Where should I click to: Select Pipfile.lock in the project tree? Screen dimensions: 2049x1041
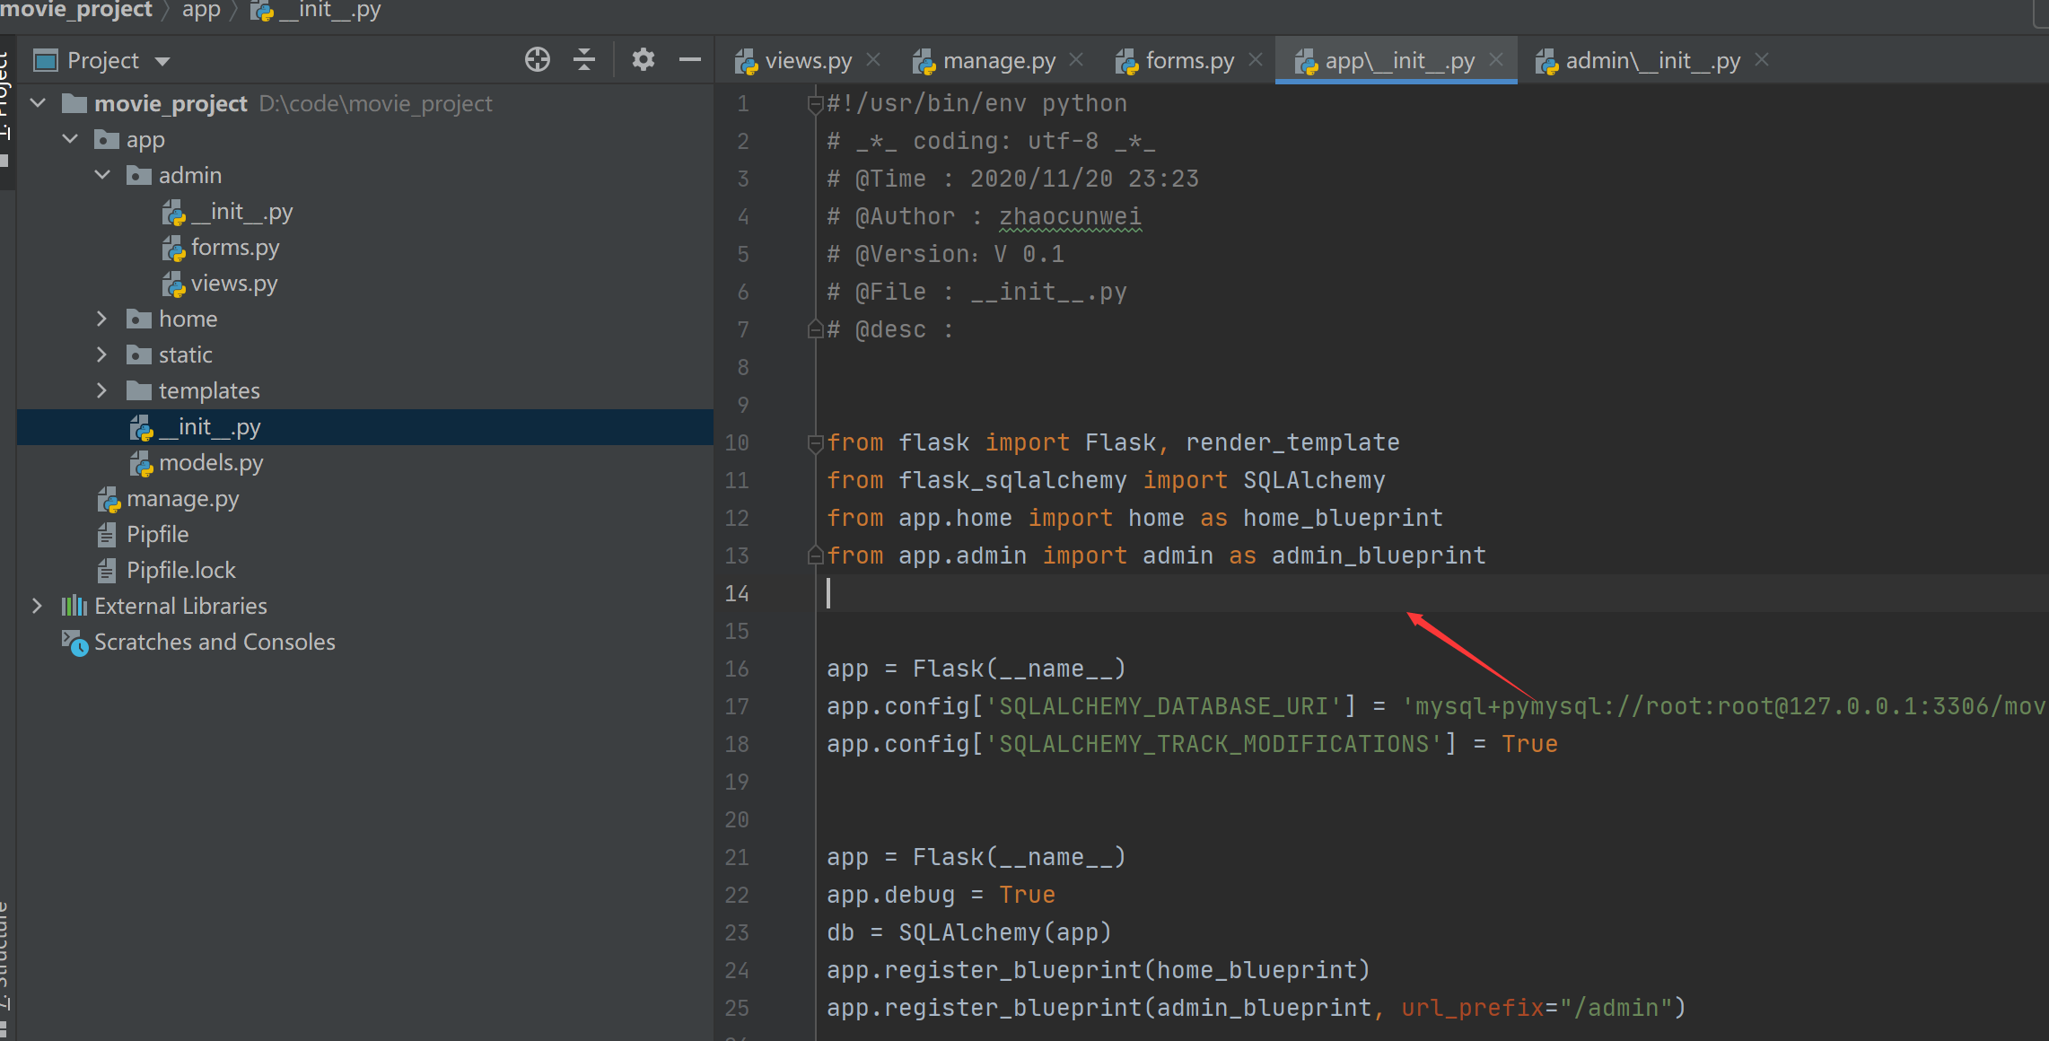pos(180,571)
